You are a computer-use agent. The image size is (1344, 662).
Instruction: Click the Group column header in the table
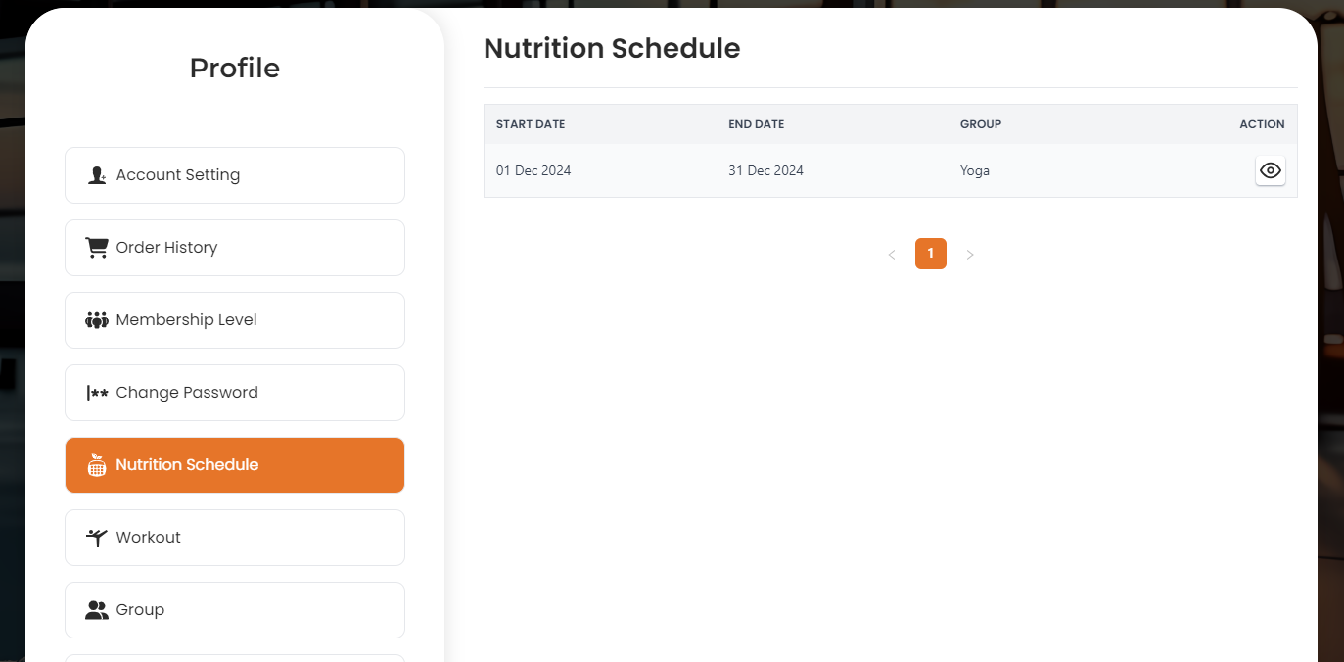[980, 124]
